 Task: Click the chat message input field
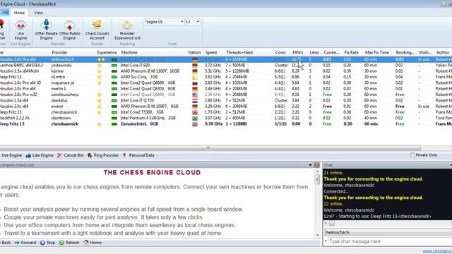click(390, 241)
